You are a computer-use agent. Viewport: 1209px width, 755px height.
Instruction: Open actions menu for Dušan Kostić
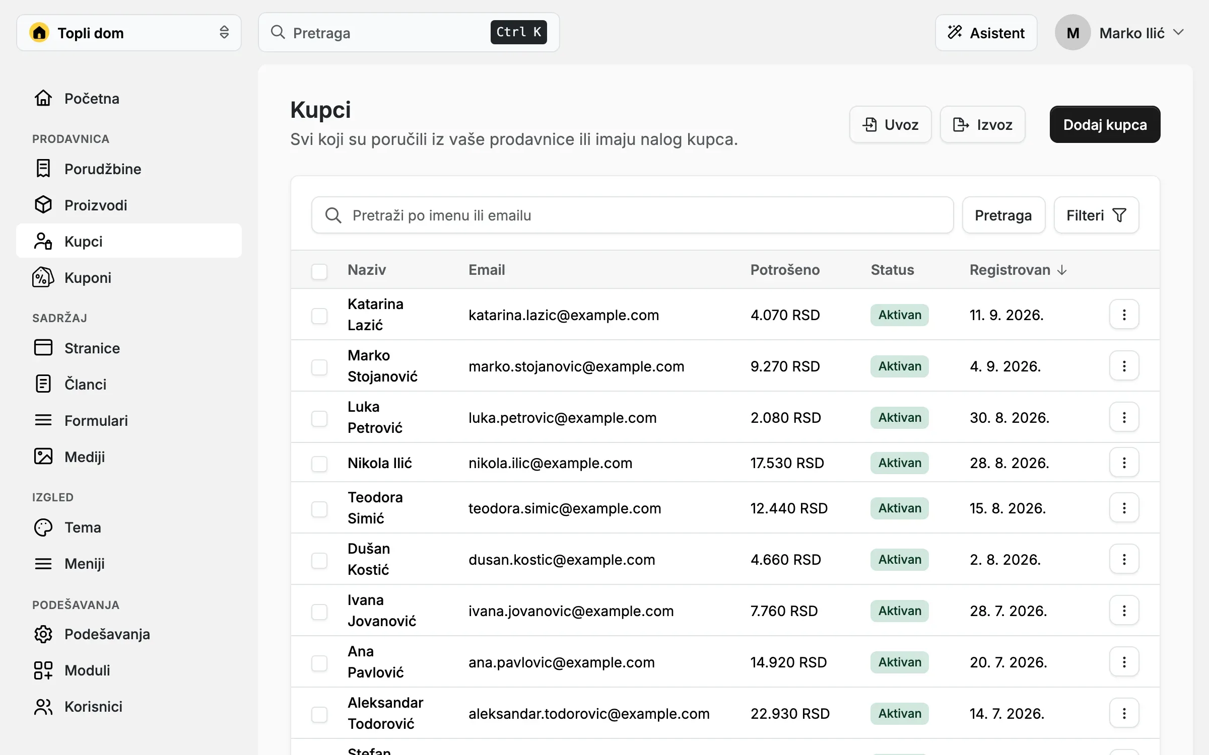point(1124,559)
